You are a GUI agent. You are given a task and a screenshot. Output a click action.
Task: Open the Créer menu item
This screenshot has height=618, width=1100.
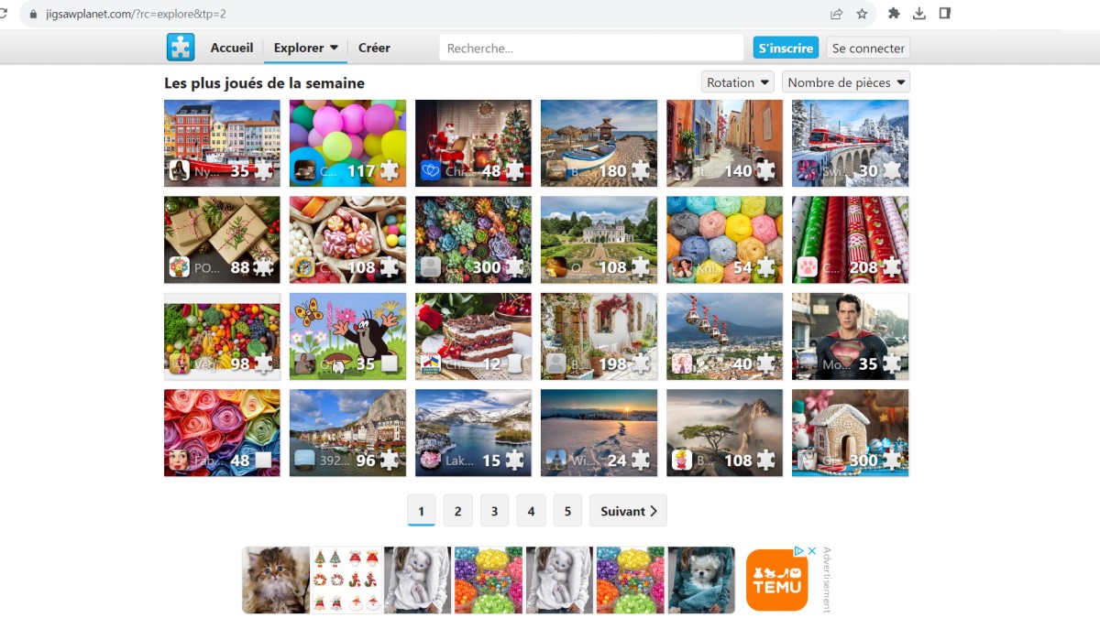point(374,48)
